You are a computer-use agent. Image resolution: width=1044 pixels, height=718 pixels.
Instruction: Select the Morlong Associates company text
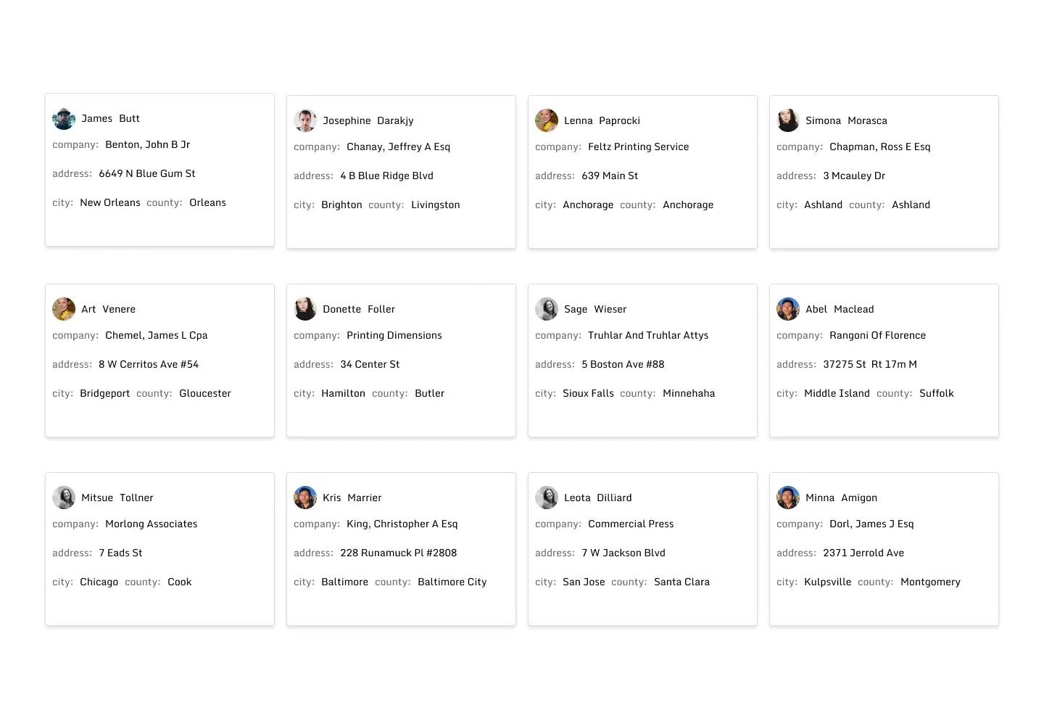(x=151, y=524)
